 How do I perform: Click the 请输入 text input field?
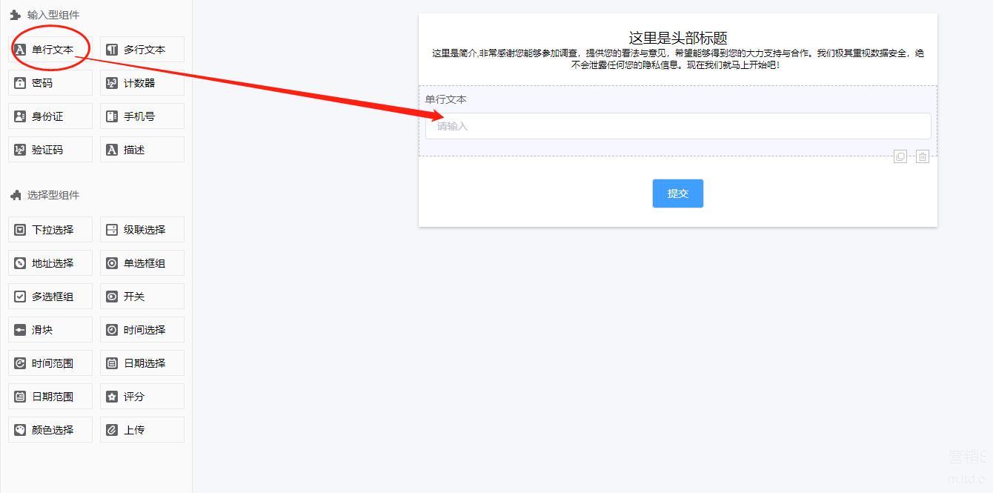pyautogui.click(x=678, y=126)
